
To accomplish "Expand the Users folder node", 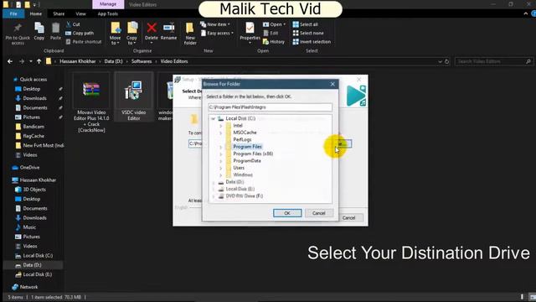I will point(221,168).
